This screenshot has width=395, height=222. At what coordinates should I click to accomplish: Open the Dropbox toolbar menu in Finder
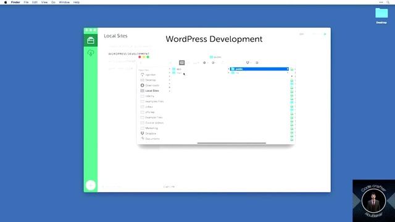tap(248, 63)
